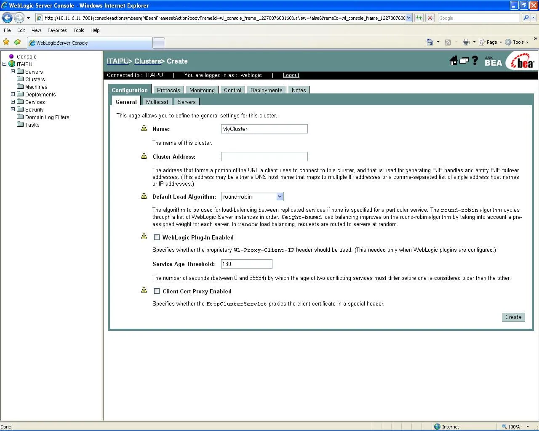Click the Print toolbar icon

466,42
